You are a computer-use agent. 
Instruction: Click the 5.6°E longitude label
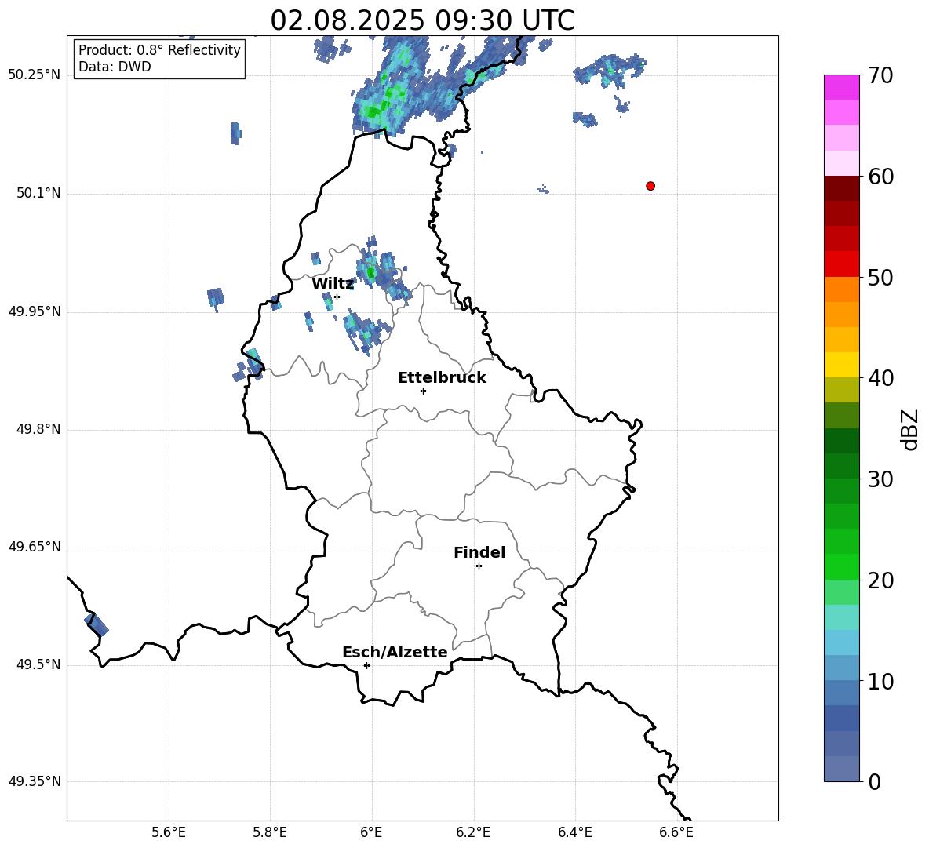(x=169, y=832)
